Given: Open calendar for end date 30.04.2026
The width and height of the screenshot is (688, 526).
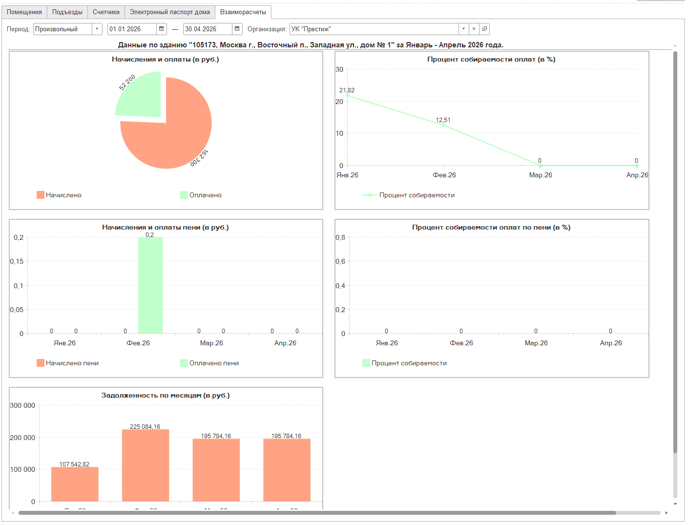Looking at the screenshot, I should coord(237,29).
